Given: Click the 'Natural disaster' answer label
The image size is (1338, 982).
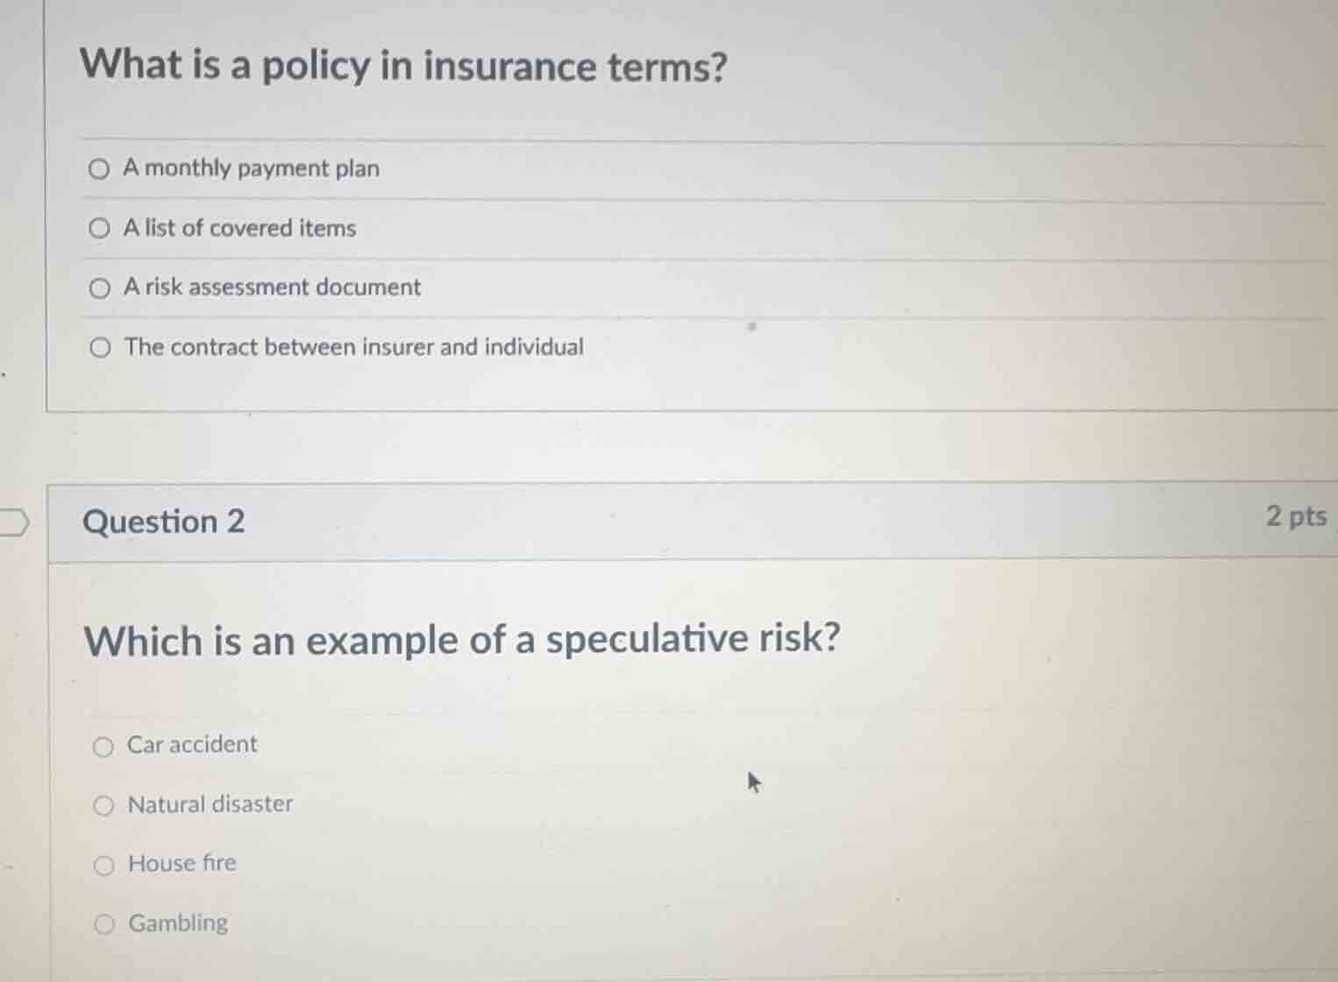Looking at the screenshot, I should click(210, 805).
